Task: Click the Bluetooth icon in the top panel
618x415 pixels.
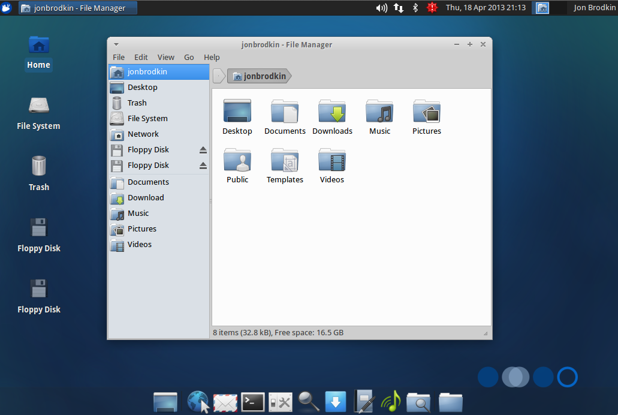Action: (415, 7)
